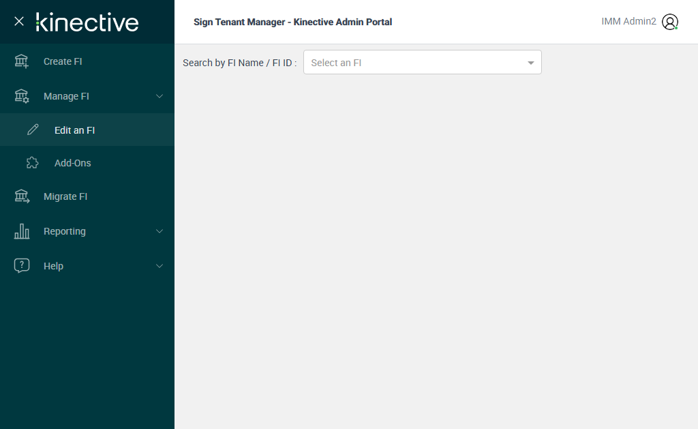The height and width of the screenshot is (429, 698).
Task: Click the IMM Admin2 username
Action: pos(628,21)
